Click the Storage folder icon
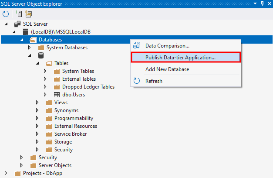 [49, 142]
